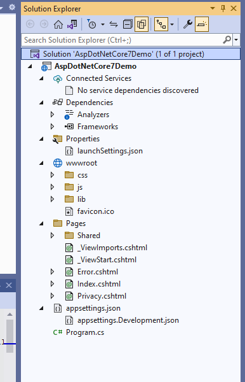The width and height of the screenshot is (245, 382).
Task: Click the Analyzers icon
Action: (x=69, y=115)
